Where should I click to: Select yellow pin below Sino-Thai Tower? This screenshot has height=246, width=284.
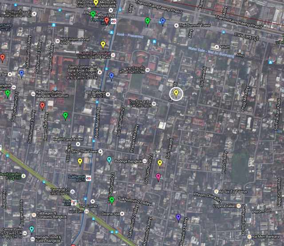click(80, 162)
